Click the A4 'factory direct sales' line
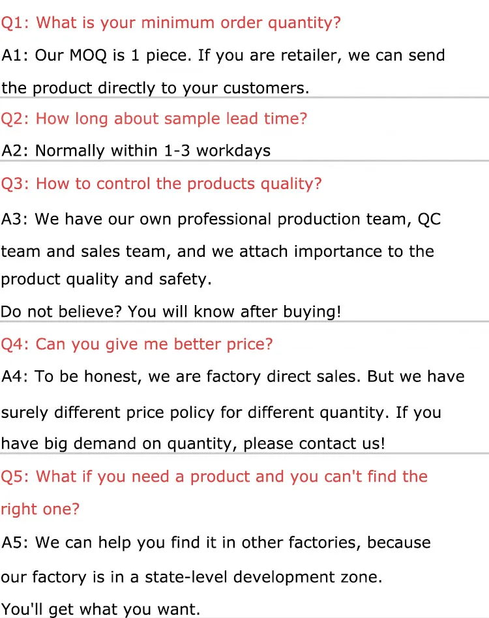Screen dimensions: 489x618 [233, 376]
